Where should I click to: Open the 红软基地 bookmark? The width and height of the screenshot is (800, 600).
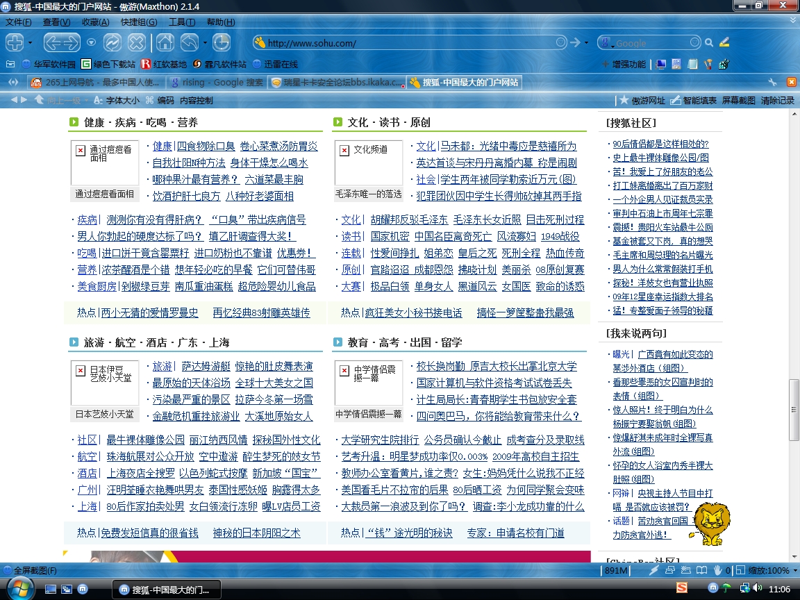[x=164, y=65]
